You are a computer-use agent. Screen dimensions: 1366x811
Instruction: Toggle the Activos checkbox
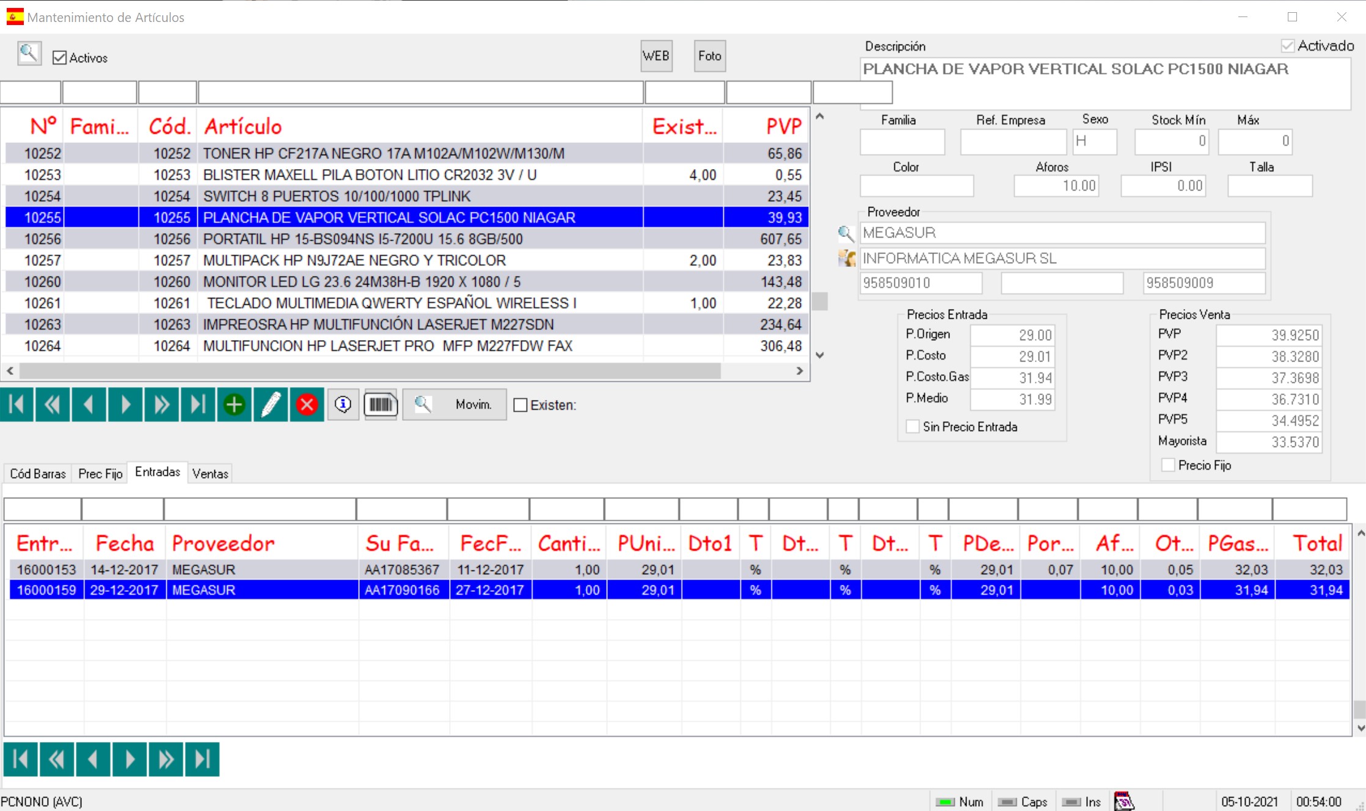60,58
